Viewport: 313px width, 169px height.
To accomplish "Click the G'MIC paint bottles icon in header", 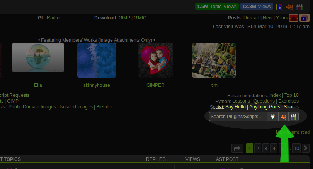I will click(x=299, y=7).
